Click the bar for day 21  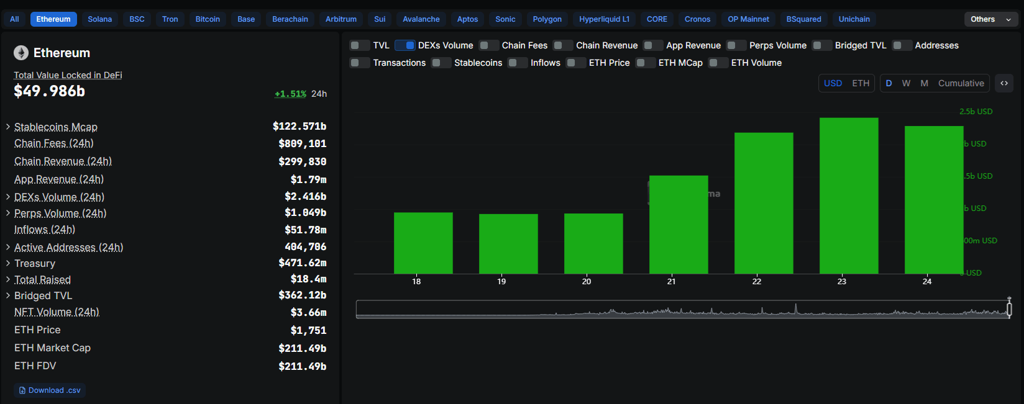pos(679,225)
